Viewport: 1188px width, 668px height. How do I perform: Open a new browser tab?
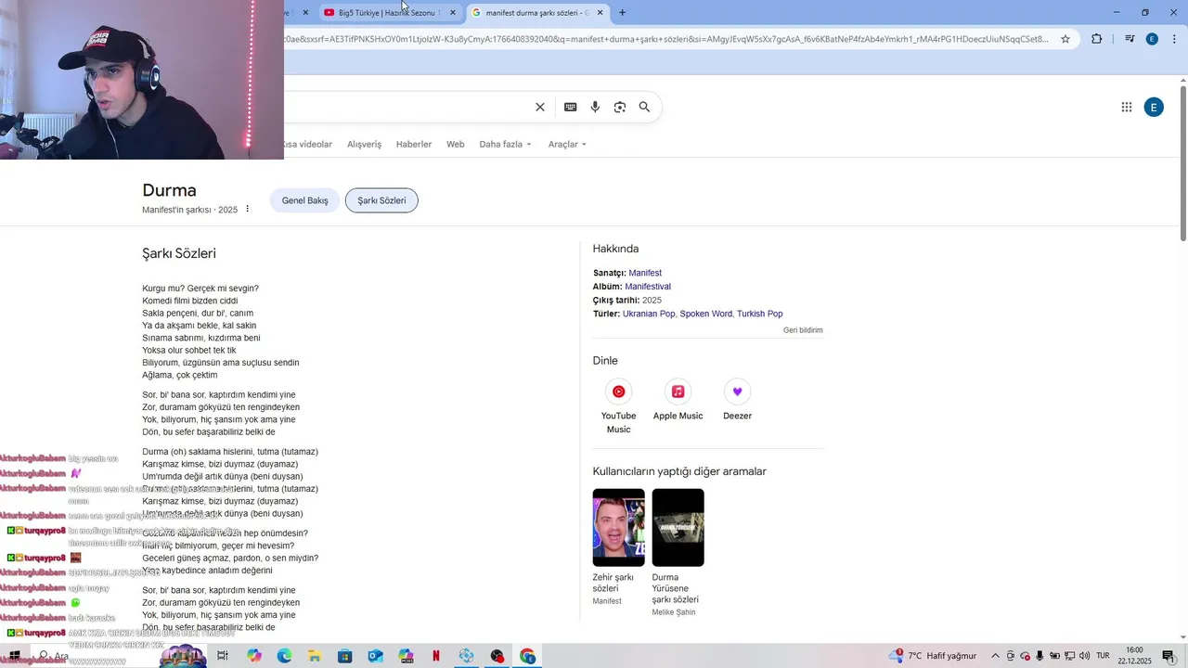(622, 12)
